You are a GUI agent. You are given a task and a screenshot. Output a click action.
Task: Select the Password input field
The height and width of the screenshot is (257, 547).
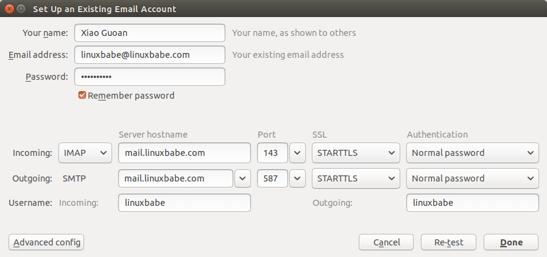pos(149,77)
